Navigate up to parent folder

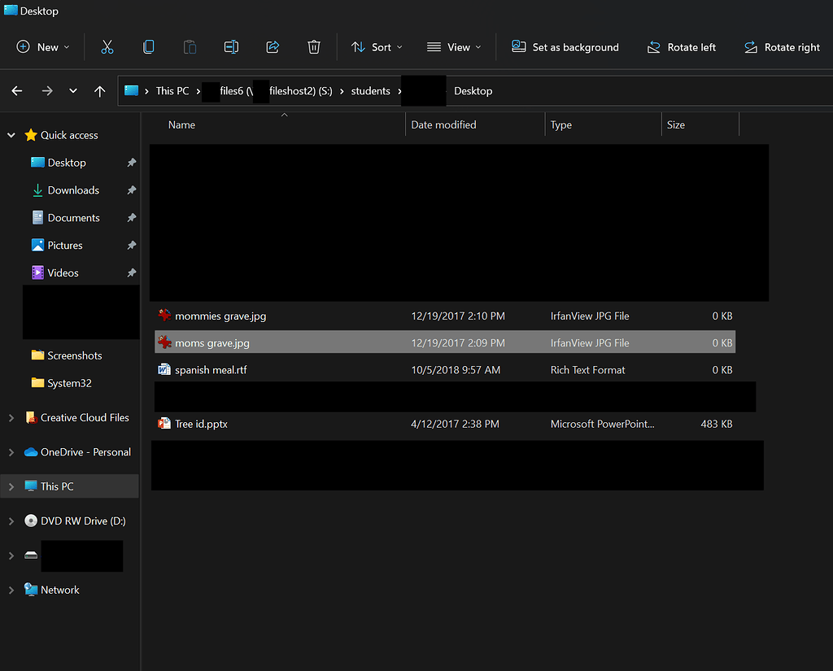pyautogui.click(x=99, y=90)
